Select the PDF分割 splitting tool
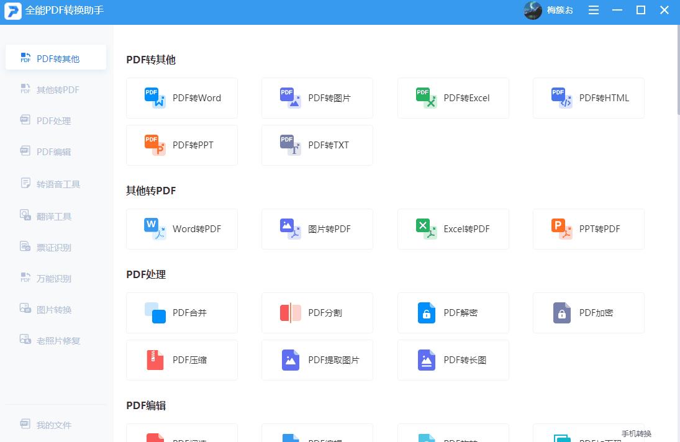Viewport: 680px width, 442px height. tap(317, 312)
